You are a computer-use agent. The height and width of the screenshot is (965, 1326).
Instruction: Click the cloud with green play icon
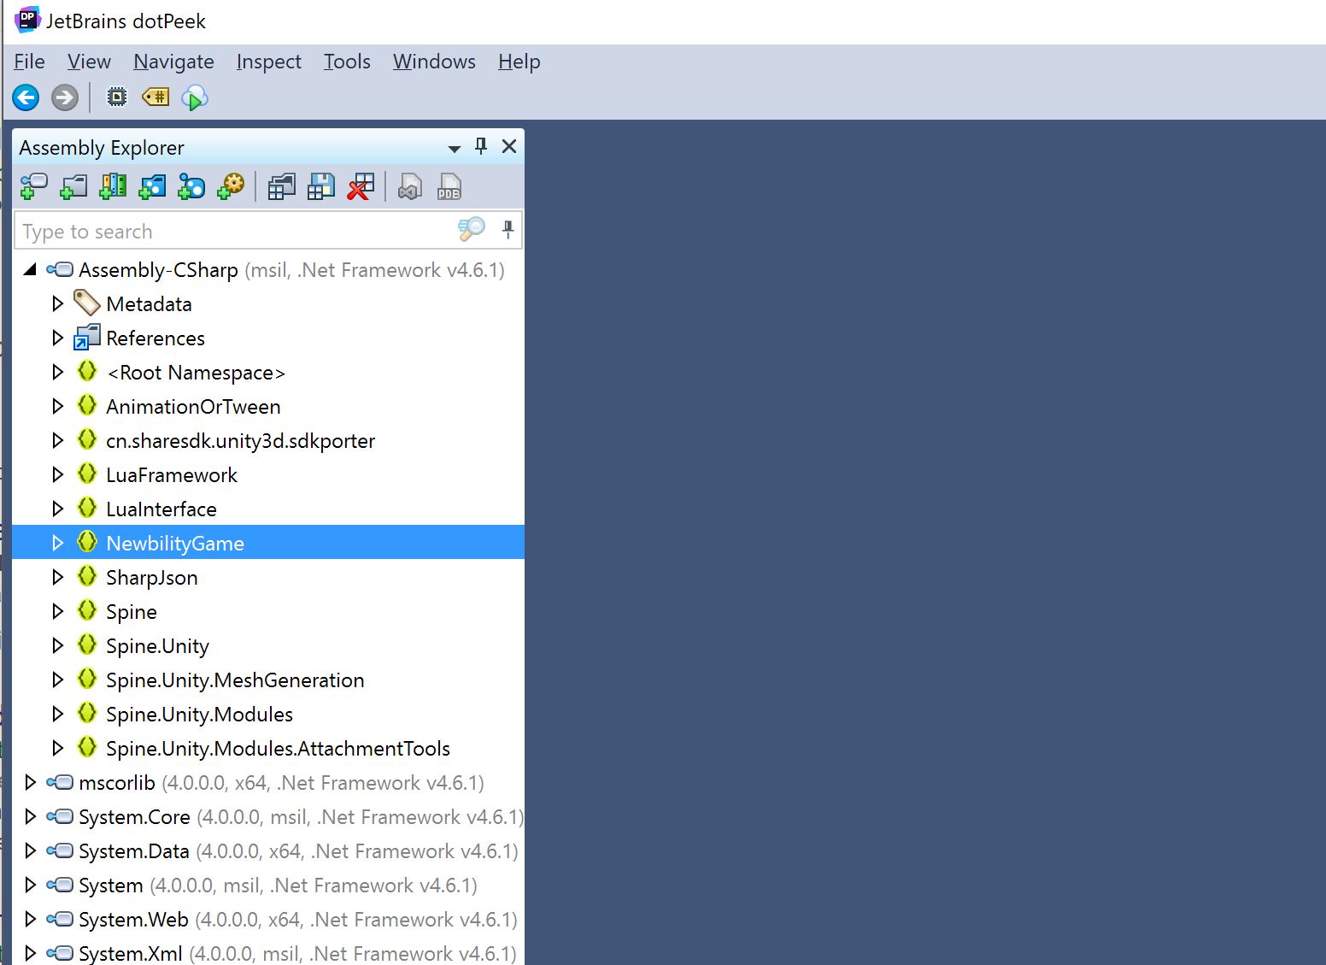point(195,98)
